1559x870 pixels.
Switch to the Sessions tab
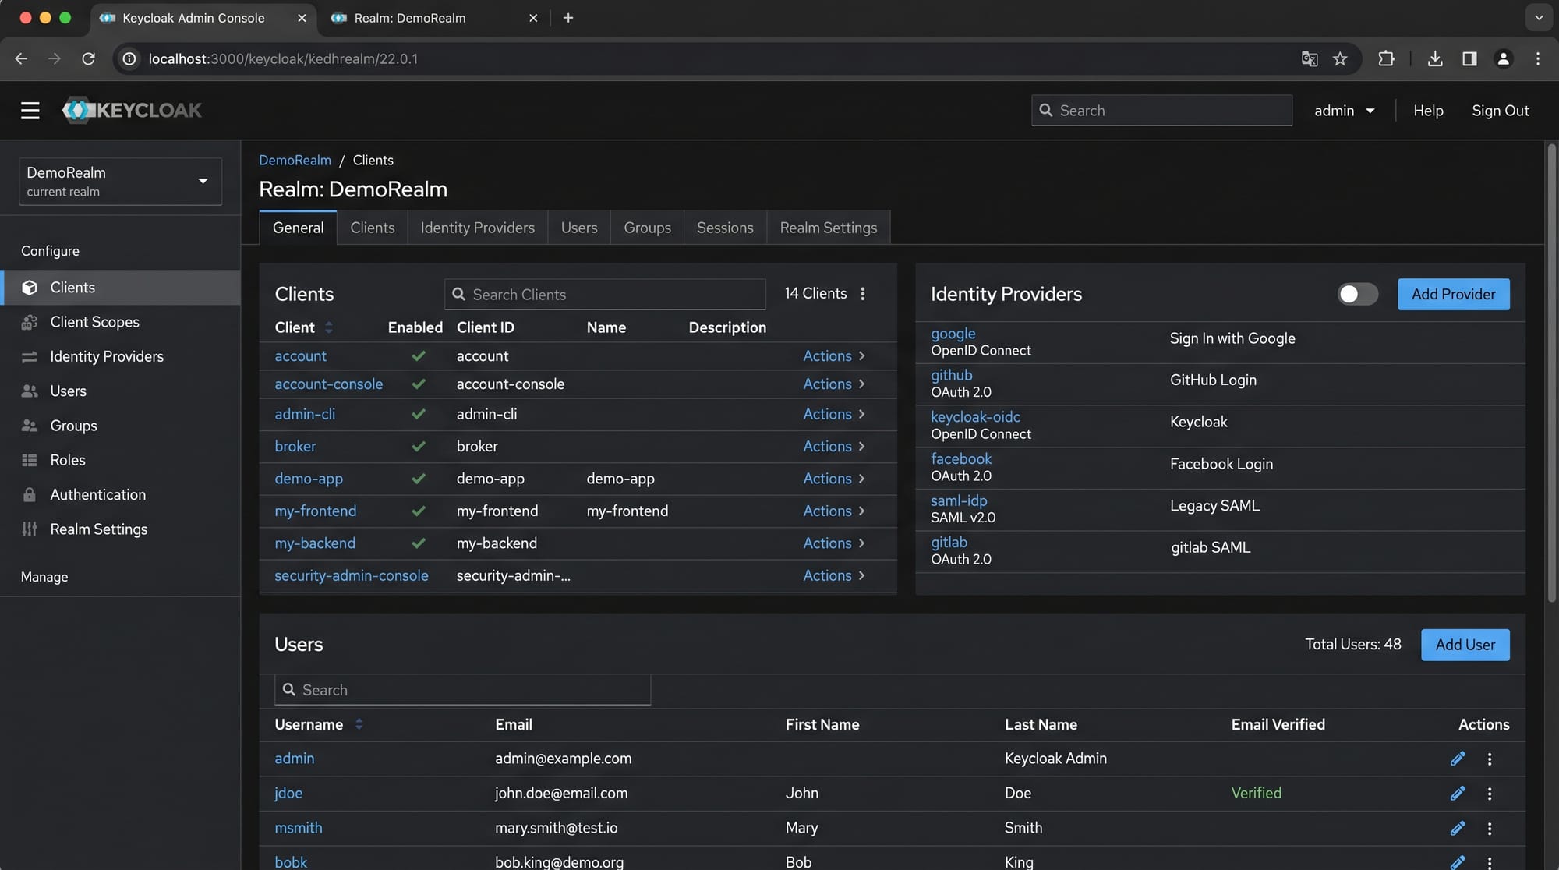[x=725, y=228]
